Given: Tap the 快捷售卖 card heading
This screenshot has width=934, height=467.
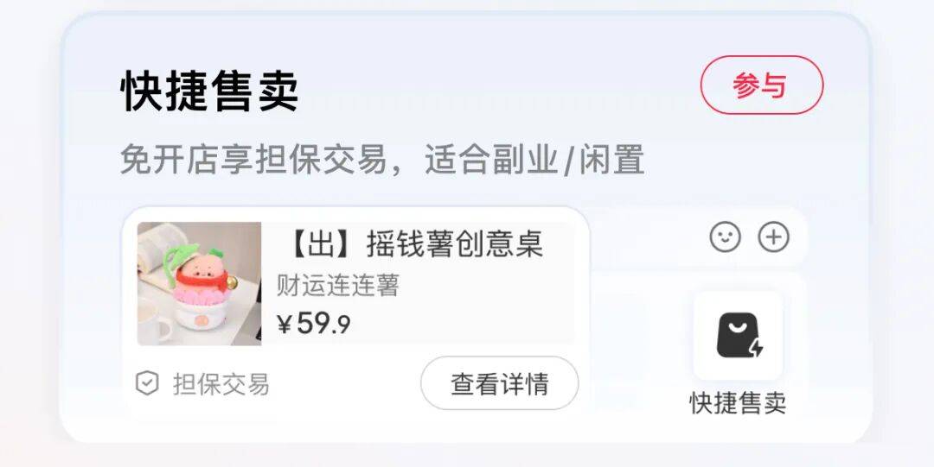Looking at the screenshot, I should pos(209,91).
